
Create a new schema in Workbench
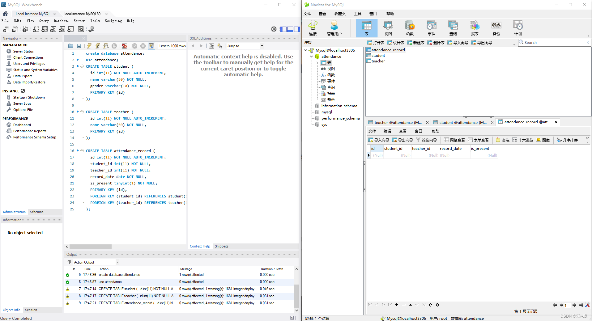click(36, 29)
